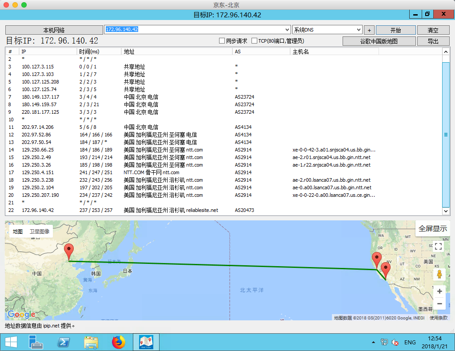Enable the 同步请求 checkbox
Viewport: 455px width, 351px height.
coord(222,41)
